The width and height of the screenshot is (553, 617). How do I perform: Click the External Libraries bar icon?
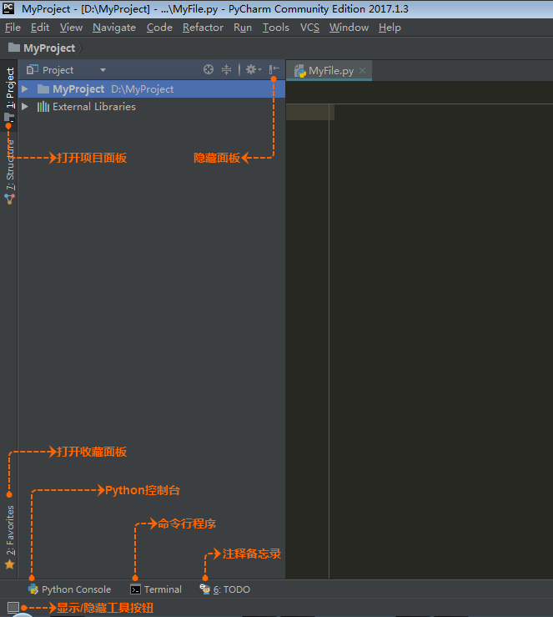(43, 107)
